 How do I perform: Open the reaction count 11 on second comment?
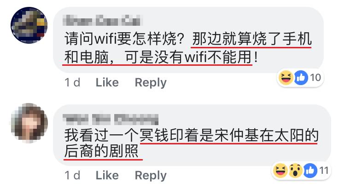point(324,171)
